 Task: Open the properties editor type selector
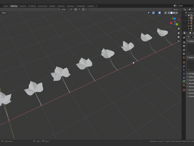(x=185, y=33)
